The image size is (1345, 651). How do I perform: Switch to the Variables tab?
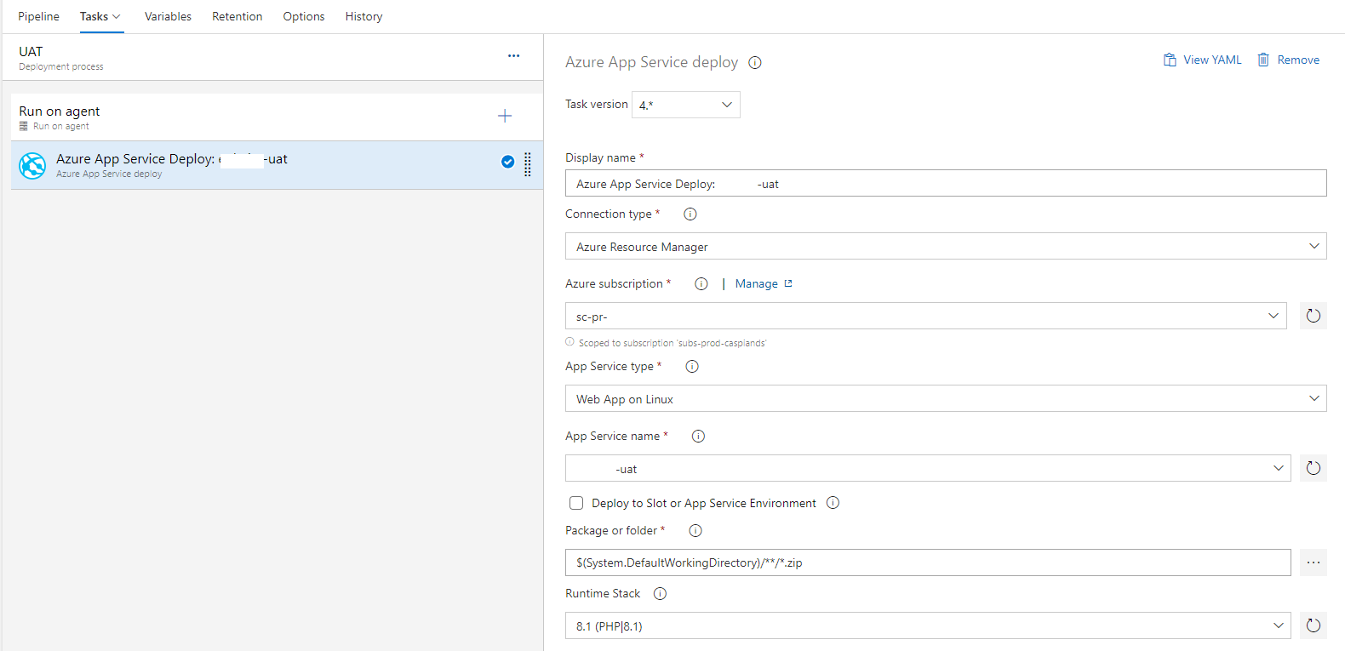[168, 16]
